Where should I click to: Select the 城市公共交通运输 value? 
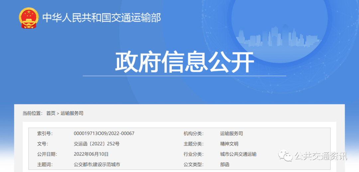pos(238,154)
